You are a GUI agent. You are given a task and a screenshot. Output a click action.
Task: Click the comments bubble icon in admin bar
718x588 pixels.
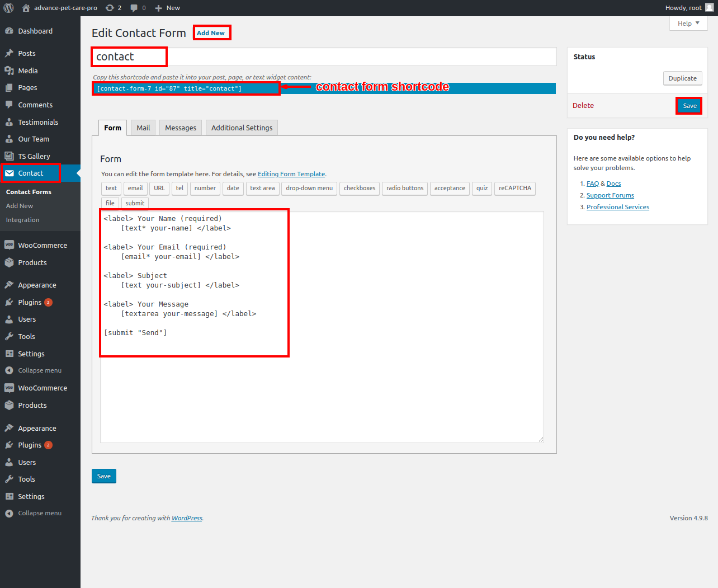[x=134, y=8]
